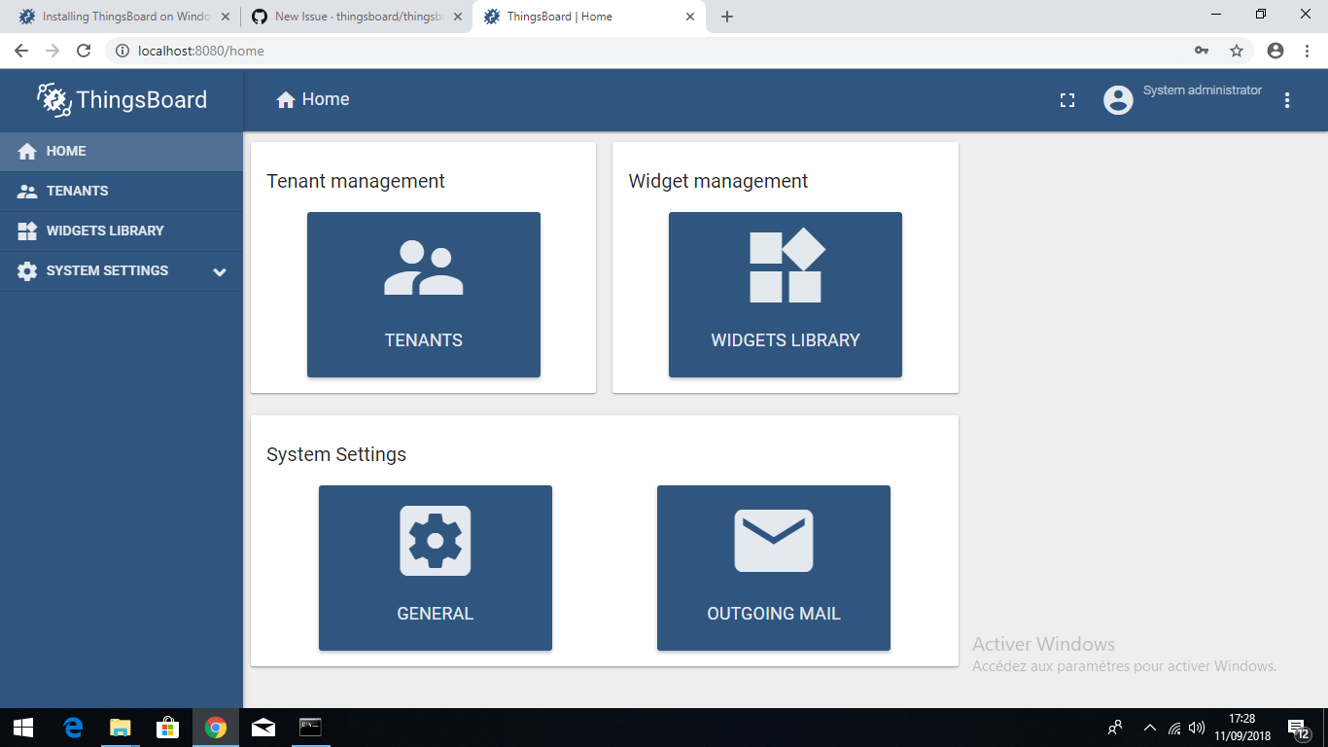Show hidden system tray icons
Image resolution: width=1328 pixels, height=747 pixels.
pyautogui.click(x=1149, y=728)
